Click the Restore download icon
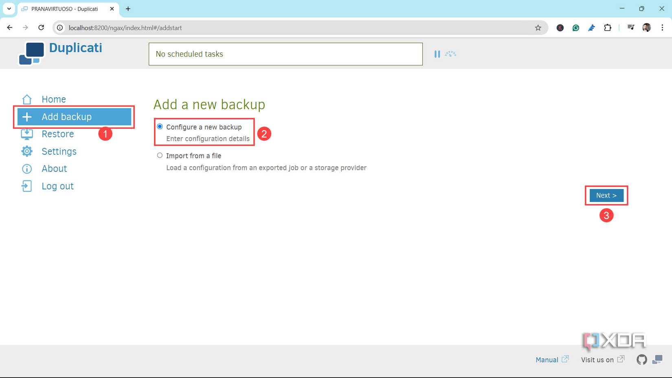 click(x=26, y=134)
